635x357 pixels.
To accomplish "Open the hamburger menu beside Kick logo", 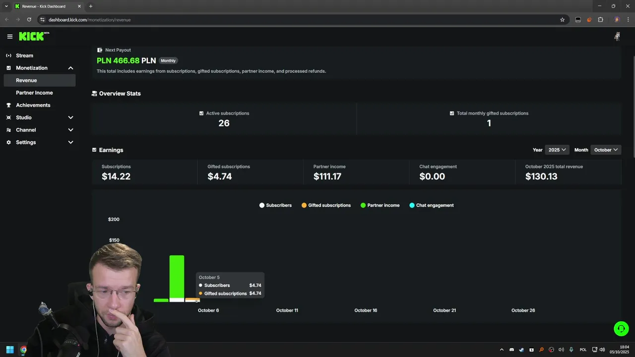I will [x=9, y=36].
